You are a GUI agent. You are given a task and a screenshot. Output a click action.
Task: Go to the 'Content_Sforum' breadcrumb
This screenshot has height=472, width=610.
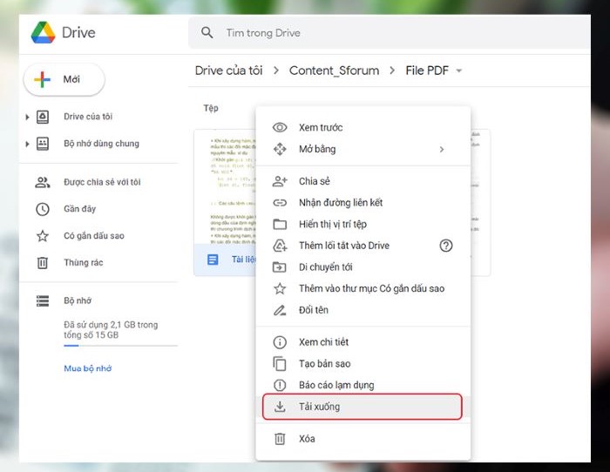[334, 71]
